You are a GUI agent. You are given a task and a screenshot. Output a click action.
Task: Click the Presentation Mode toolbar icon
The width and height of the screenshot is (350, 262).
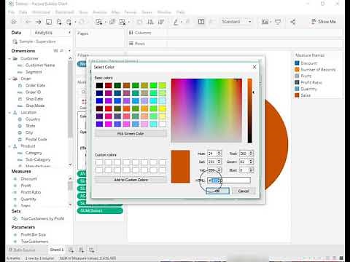(x=278, y=22)
